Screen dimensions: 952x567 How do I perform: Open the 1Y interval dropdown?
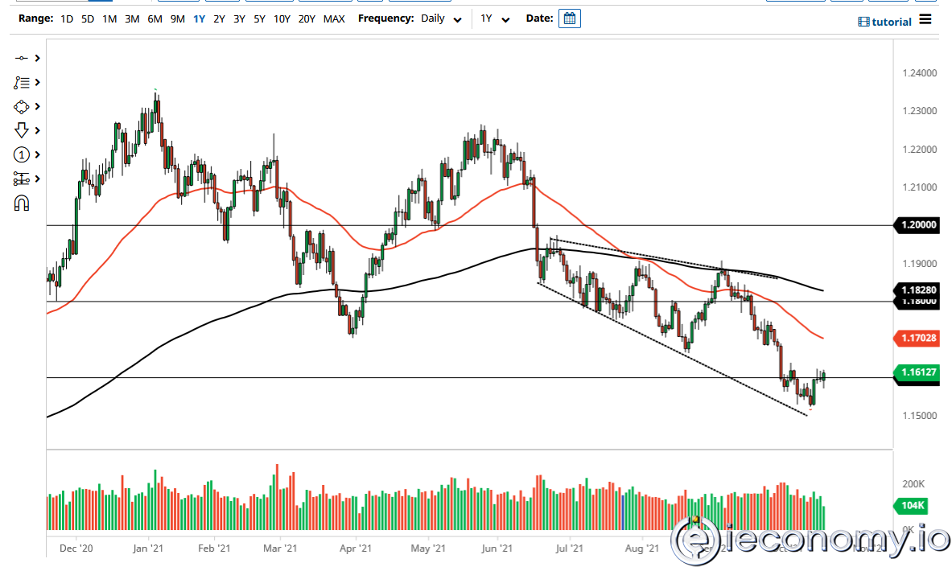pos(494,18)
